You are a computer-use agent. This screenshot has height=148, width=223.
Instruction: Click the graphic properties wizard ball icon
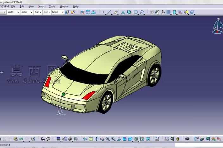click(x=73, y=12)
